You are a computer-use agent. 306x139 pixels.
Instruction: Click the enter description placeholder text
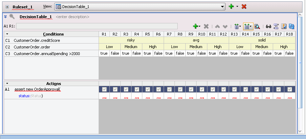pyautogui.click(x=72, y=17)
